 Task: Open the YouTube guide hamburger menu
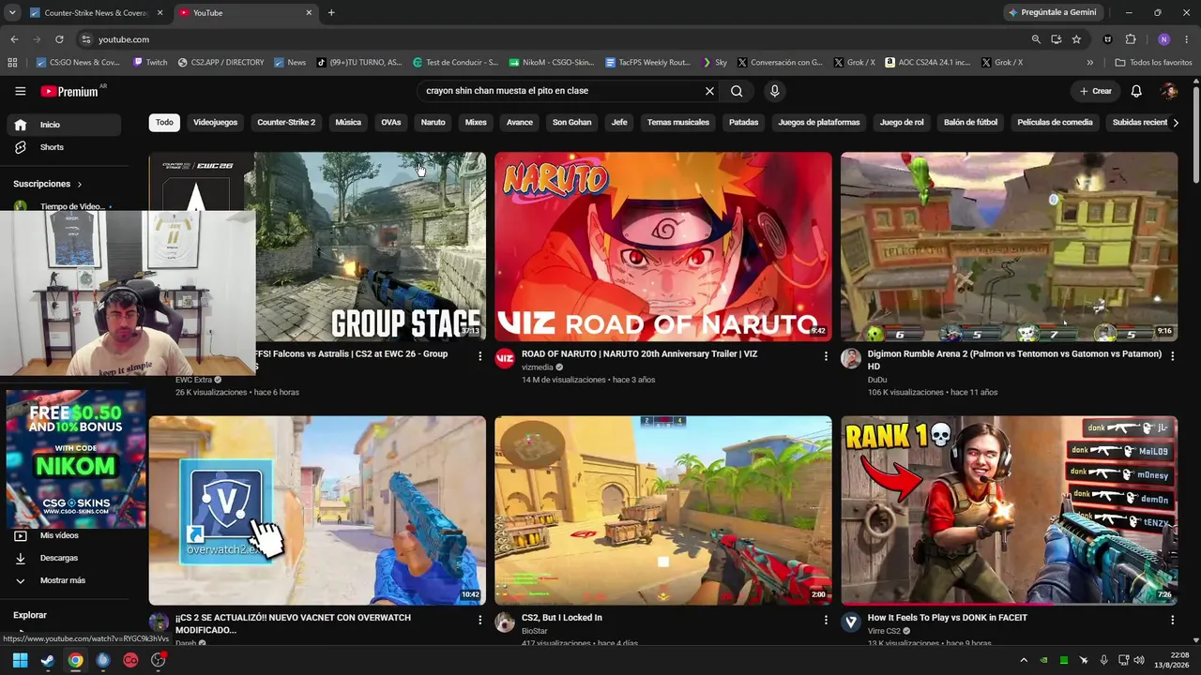click(20, 91)
